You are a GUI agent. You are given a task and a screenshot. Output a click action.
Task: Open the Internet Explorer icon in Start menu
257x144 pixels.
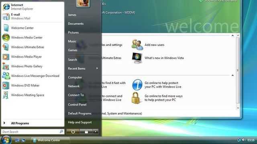click(x=6, y=7)
